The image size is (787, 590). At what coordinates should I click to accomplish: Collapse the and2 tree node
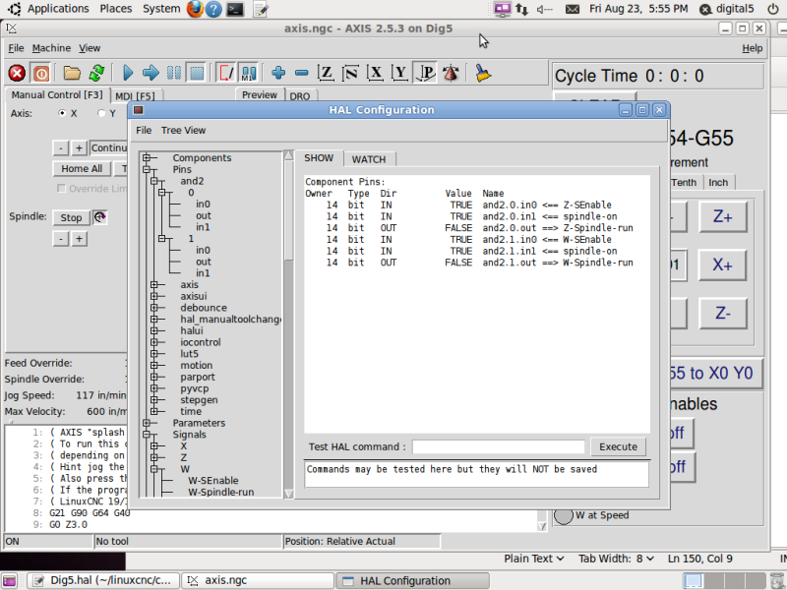point(154,181)
